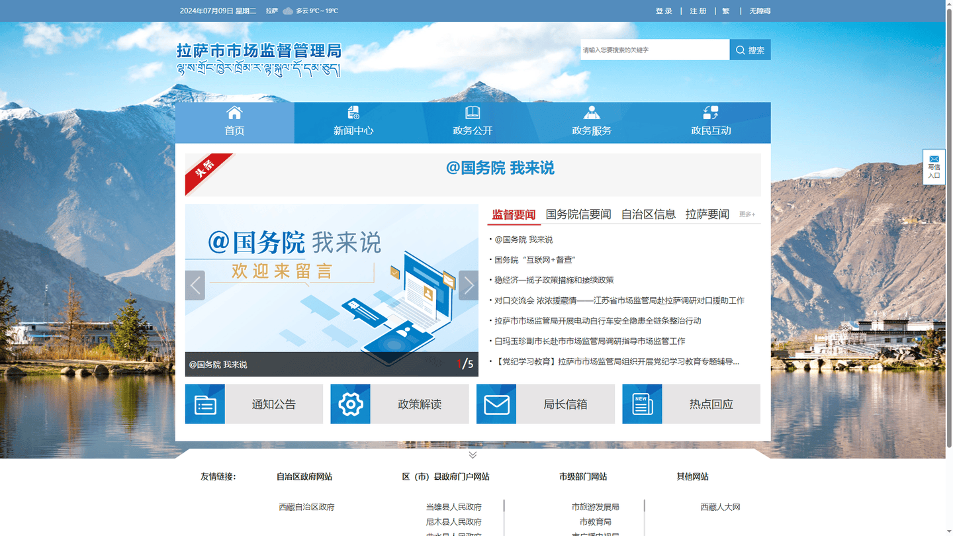This screenshot has width=953, height=536.
Task: Switch to traditional Chinese with 繁
Action: point(726,11)
